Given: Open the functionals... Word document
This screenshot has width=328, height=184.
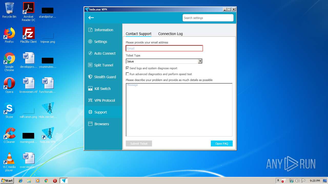Looking at the screenshot, I should [48, 85].
